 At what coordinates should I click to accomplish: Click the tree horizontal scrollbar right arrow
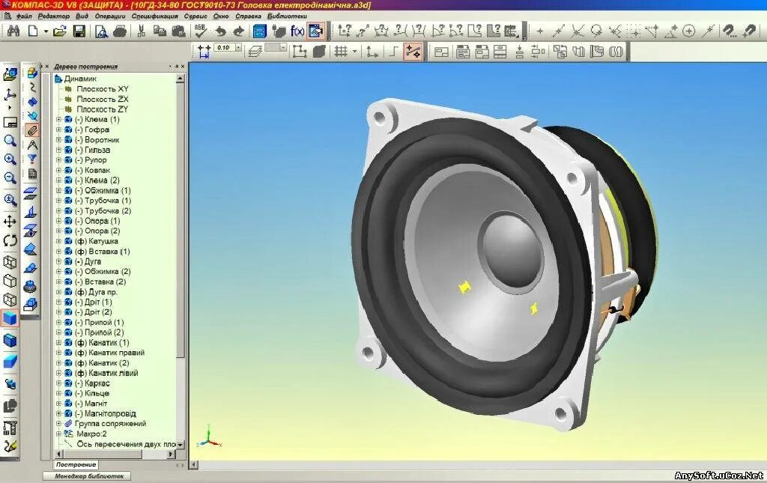click(172, 454)
